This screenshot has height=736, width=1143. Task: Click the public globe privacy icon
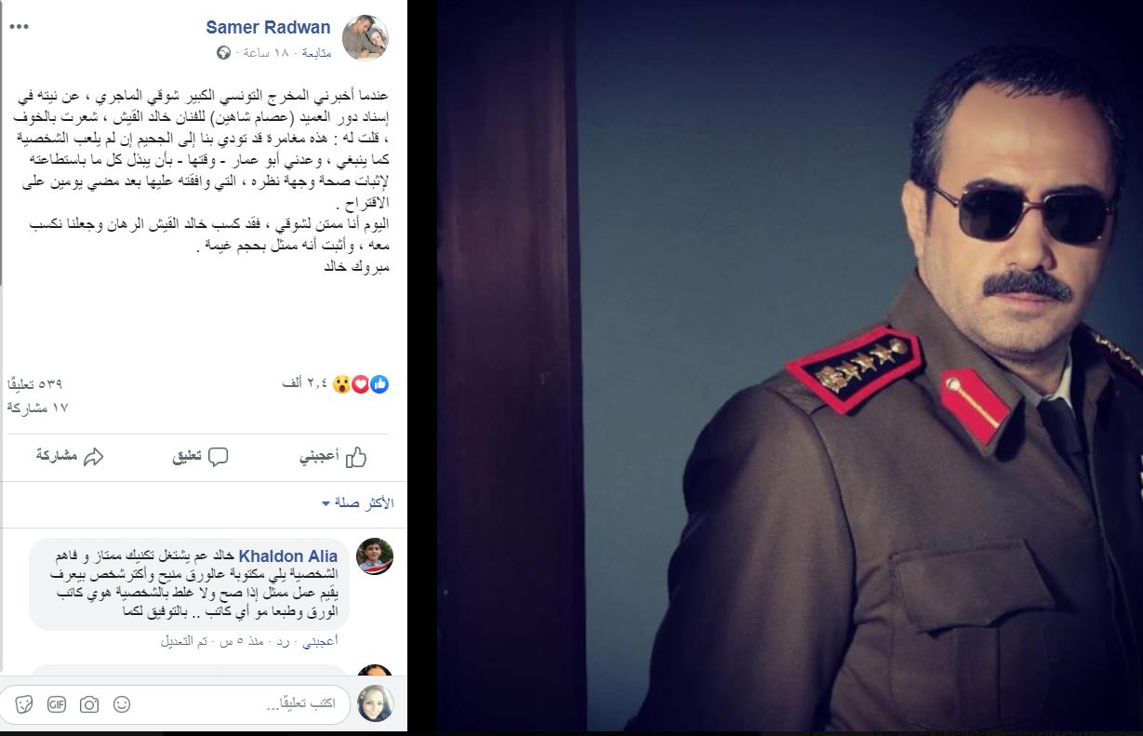click(x=223, y=53)
